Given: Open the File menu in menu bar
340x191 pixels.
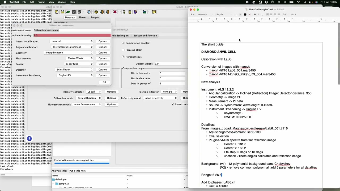Looking at the screenshot, I should coord(24,2).
